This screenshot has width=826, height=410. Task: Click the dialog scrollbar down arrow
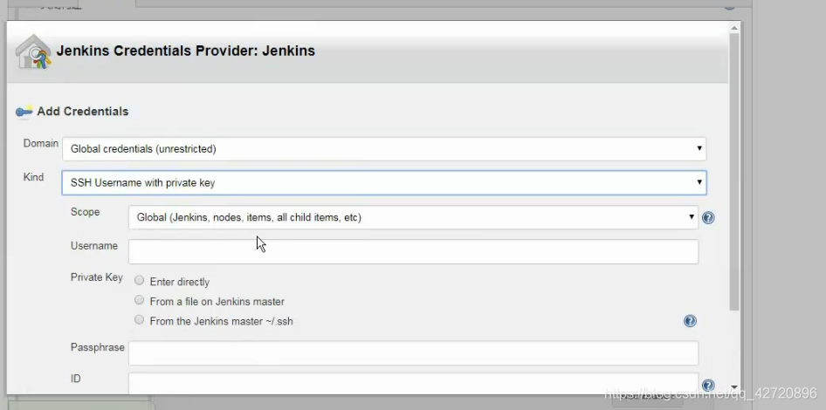[x=734, y=387]
